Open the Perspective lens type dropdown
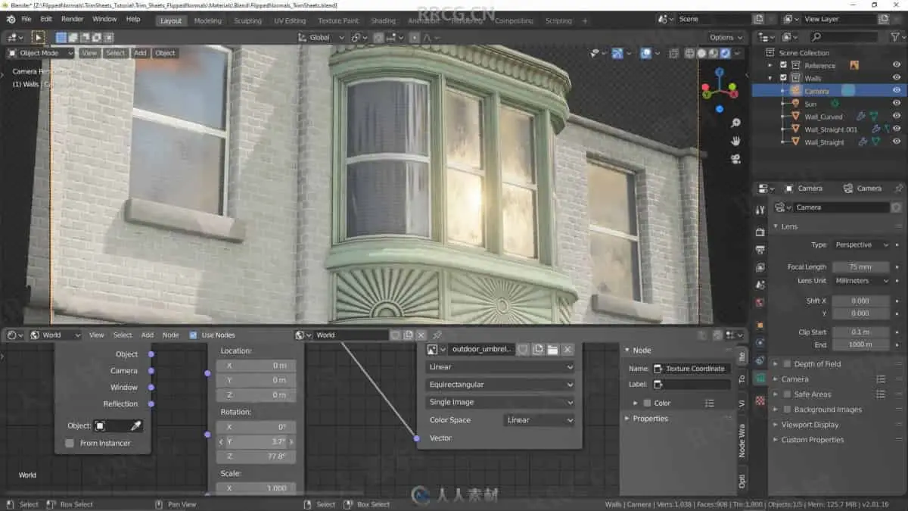The image size is (908, 511). click(861, 245)
